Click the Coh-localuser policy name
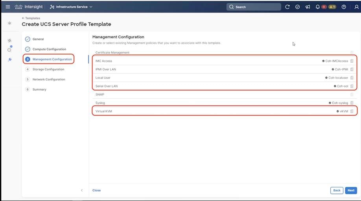Screen dimensions: 361x201 338,78
